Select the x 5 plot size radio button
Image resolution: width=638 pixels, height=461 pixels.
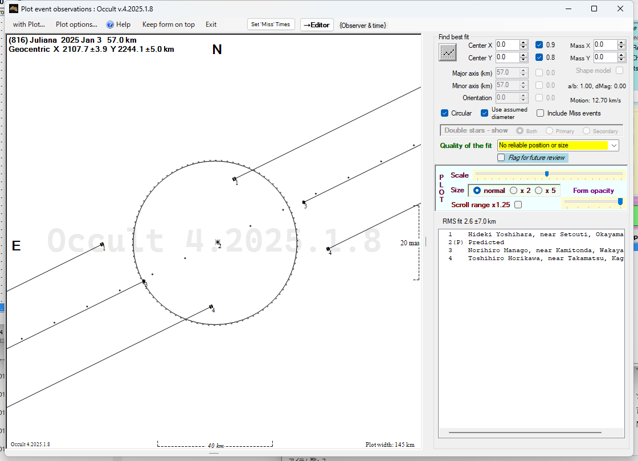coord(538,191)
